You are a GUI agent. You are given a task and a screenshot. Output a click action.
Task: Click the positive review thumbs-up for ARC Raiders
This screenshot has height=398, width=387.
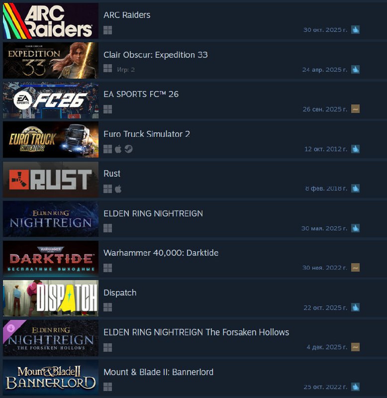click(x=355, y=30)
